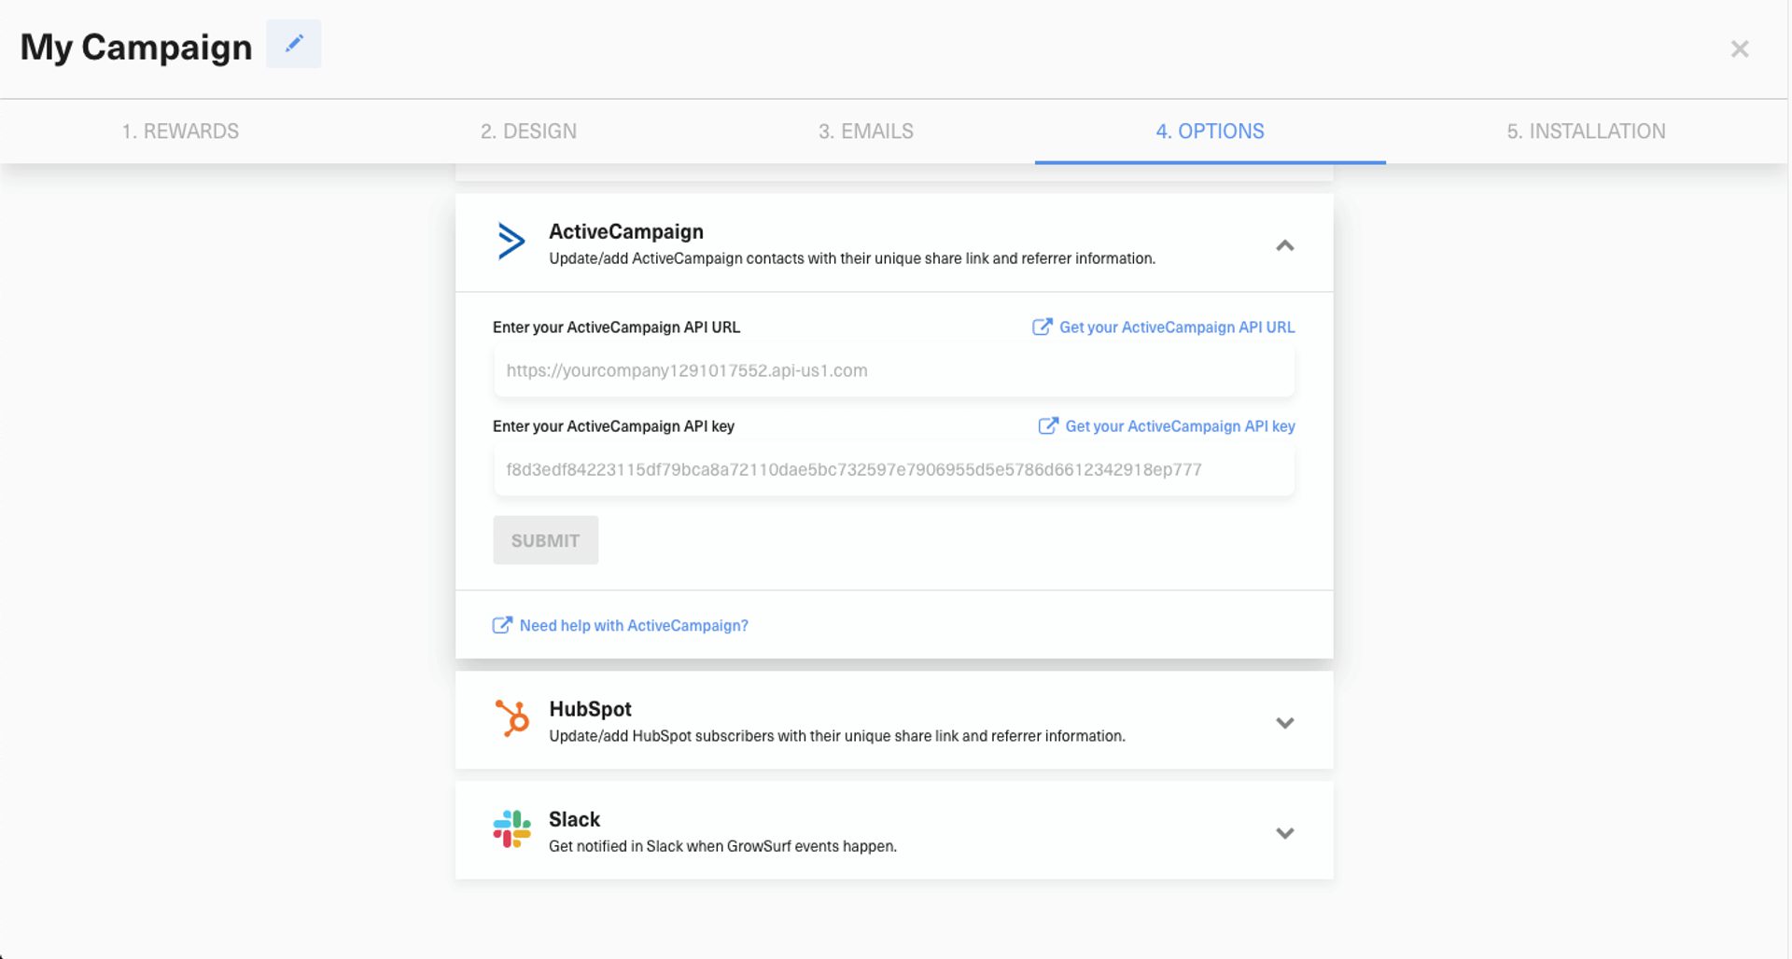The image size is (1792, 959).
Task: Click the ActiveCampaign logo icon
Action: point(511,242)
